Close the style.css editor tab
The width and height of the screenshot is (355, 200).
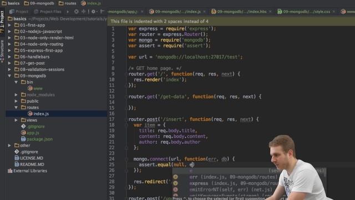pos(334,11)
